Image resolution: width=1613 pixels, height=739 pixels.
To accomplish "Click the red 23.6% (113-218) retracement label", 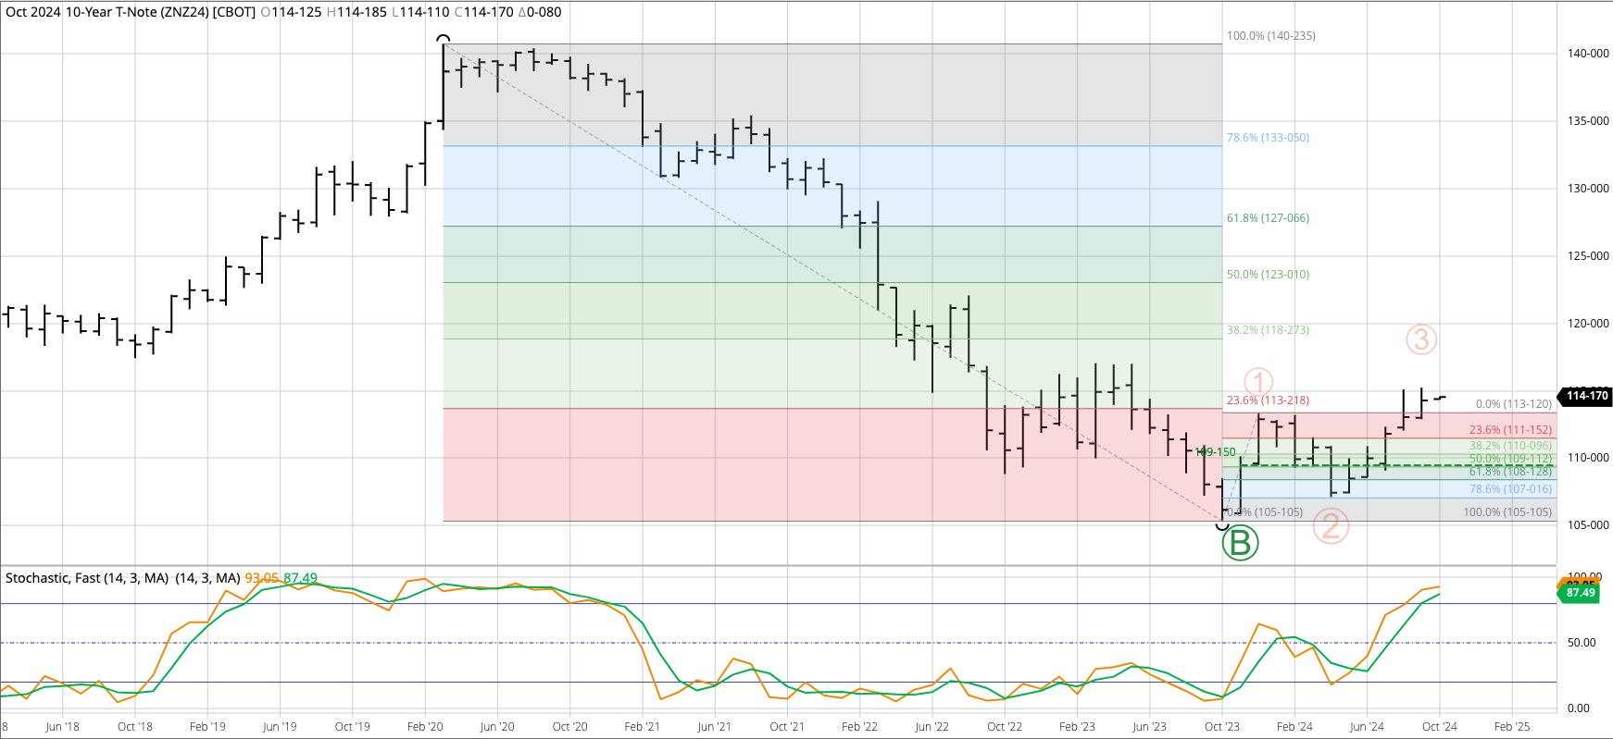I will coord(1268,400).
